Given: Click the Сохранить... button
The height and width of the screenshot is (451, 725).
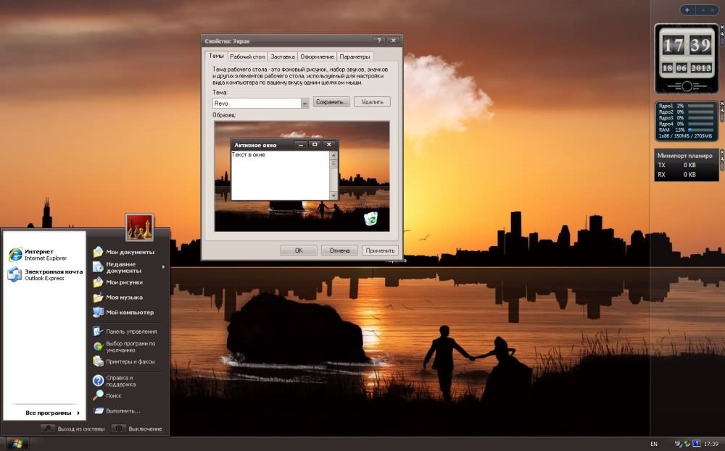Looking at the screenshot, I should [331, 102].
